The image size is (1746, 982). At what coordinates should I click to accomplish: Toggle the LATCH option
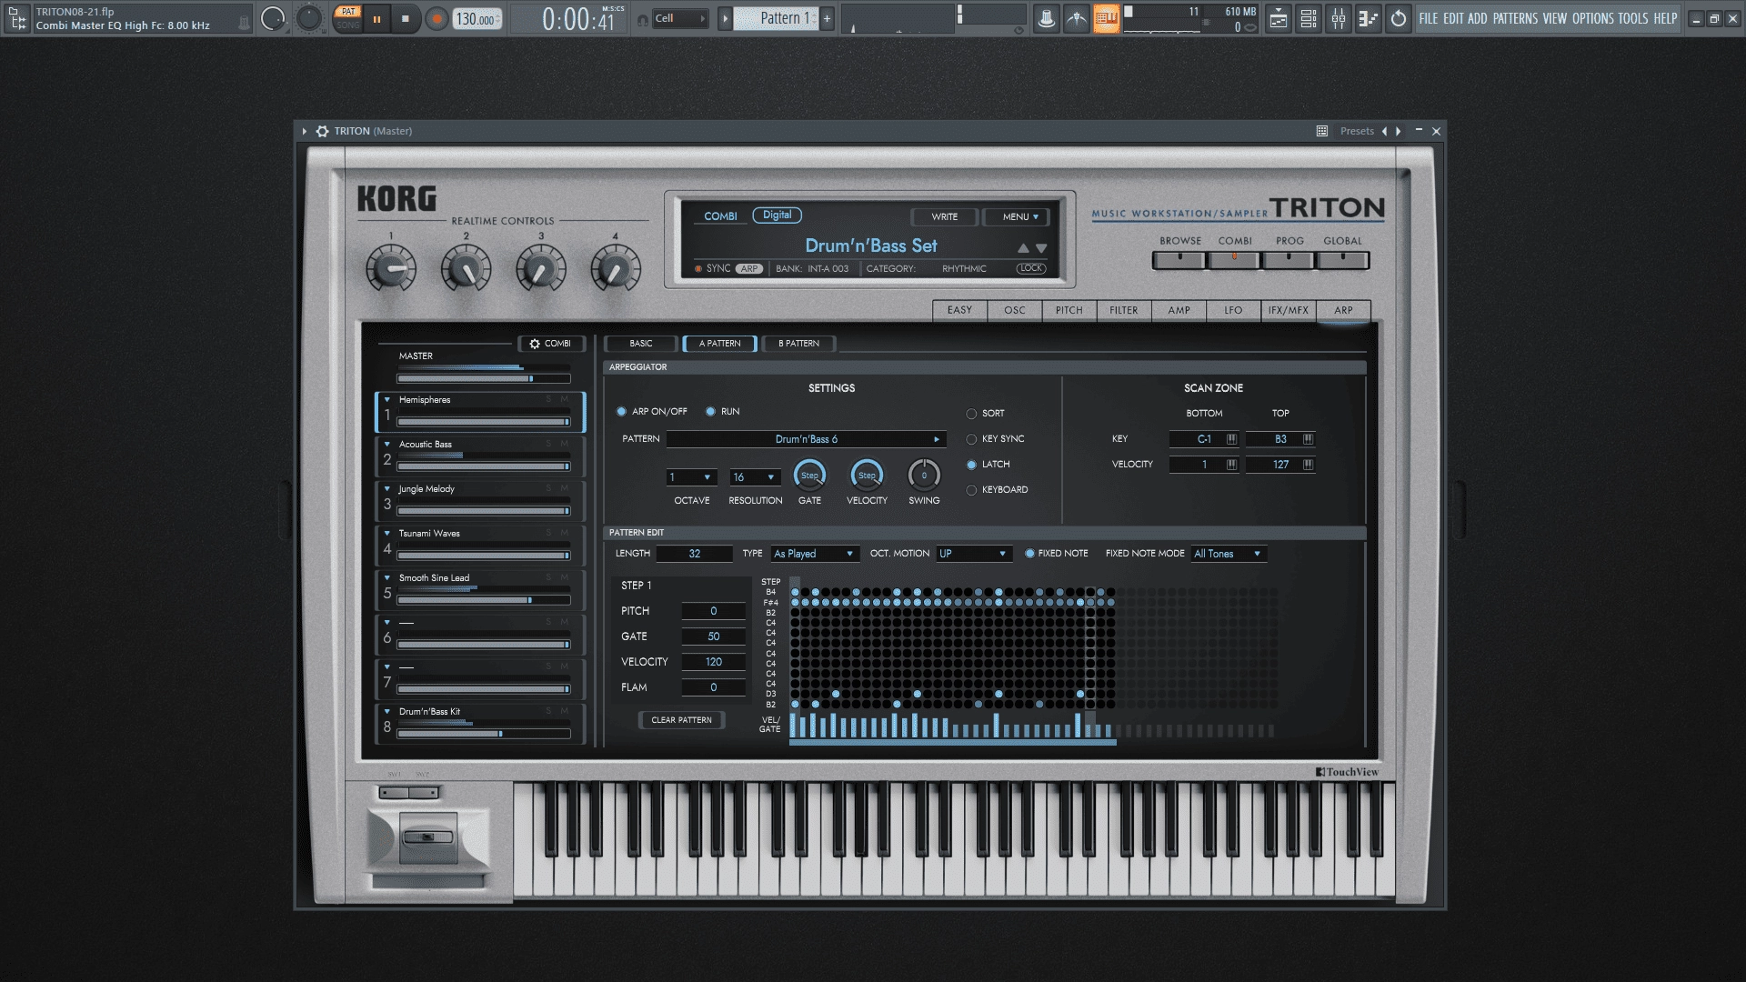click(x=971, y=465)
